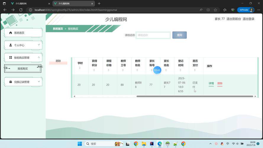Click the 退出登录 link
Image resolution: width=263 pixels, height=148 pixels.
[249, 19]
